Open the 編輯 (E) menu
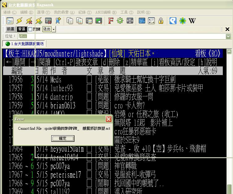Viewport: 233px width, 194px height. click(x=27, y=12)
